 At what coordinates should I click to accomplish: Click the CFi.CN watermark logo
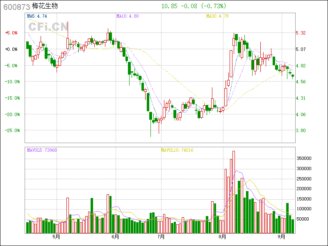point(48,27)
